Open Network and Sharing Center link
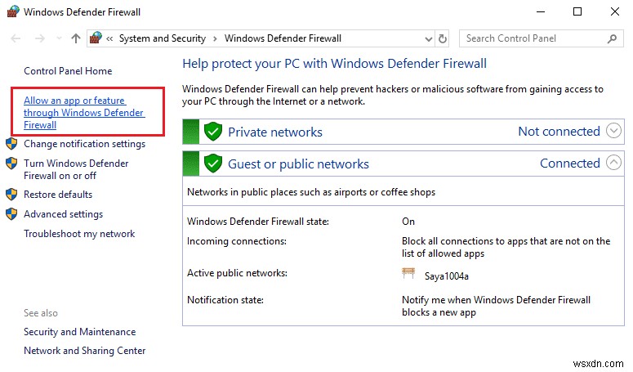633x372 pixels. coord(84,351)
